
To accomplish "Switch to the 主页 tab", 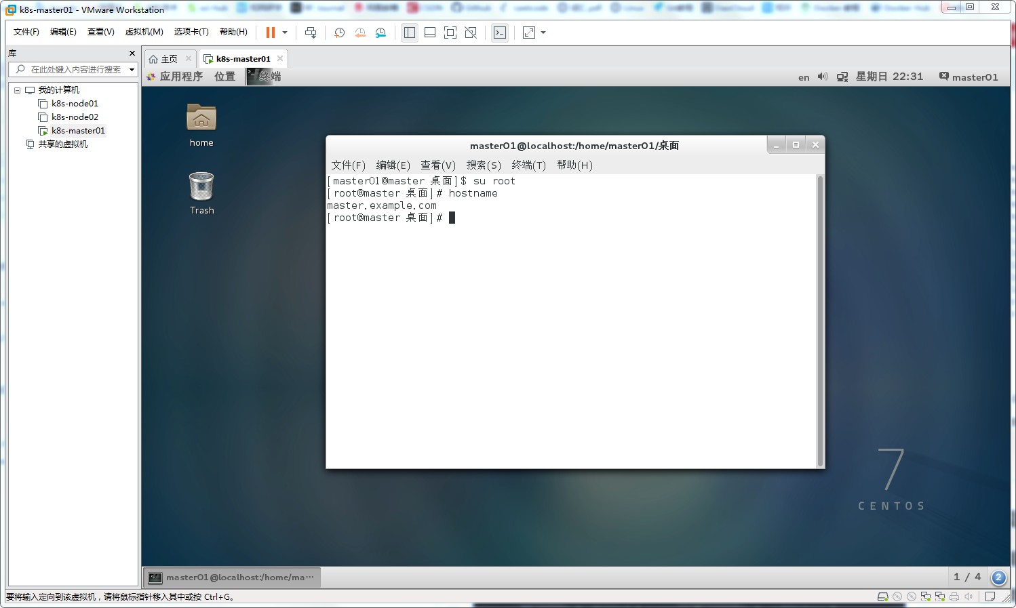I will pyautogui.click(x=168, y=58).
